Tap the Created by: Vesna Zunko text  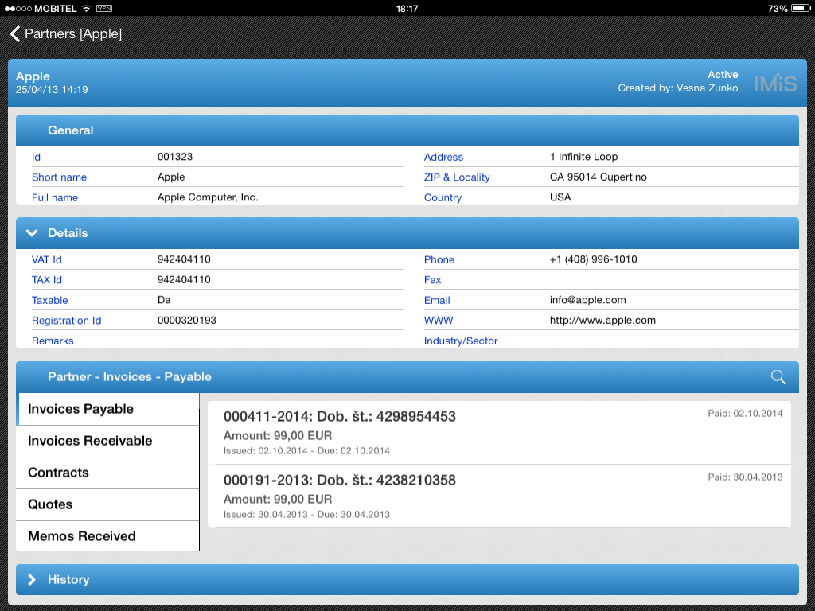(678, 88)
